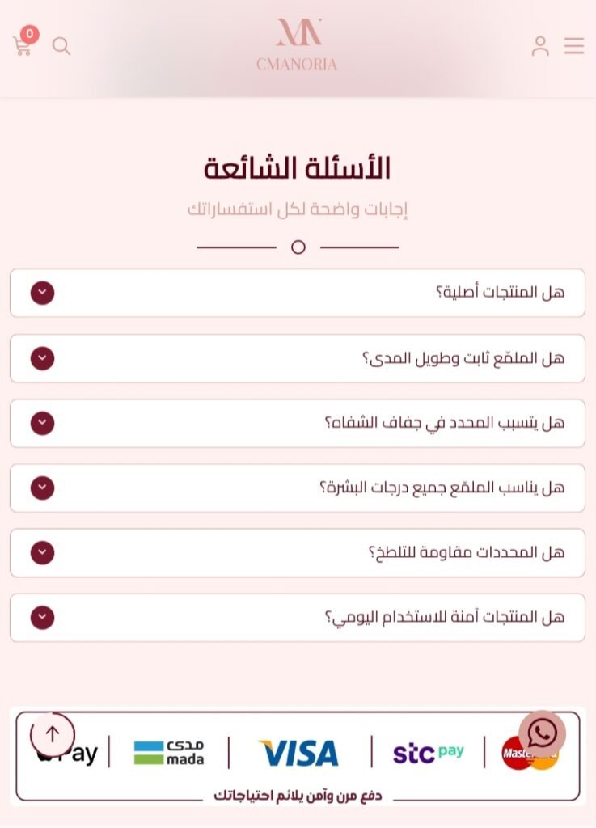
Task: Click question text هل المنتجات أصلية؟
Action: pos(500,293)
